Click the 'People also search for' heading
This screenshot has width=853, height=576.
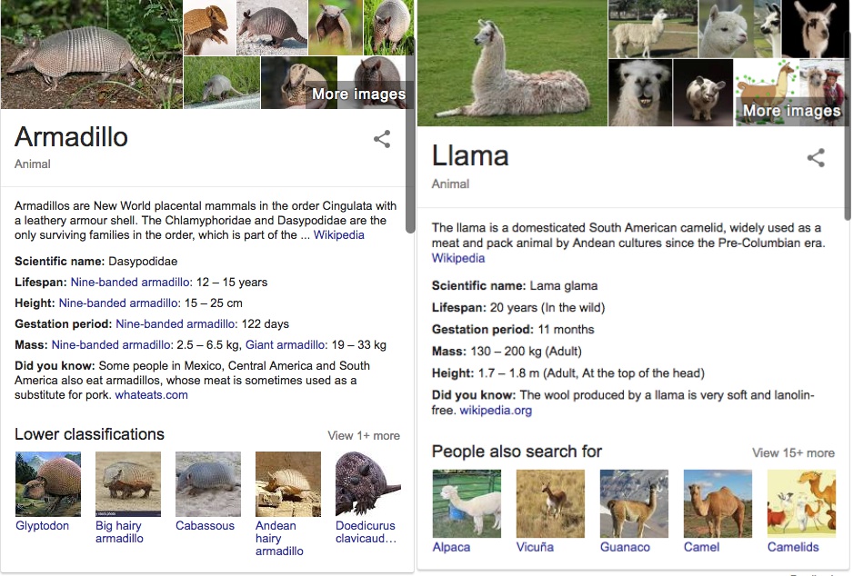pyautogui.click(x=517, y=452)
